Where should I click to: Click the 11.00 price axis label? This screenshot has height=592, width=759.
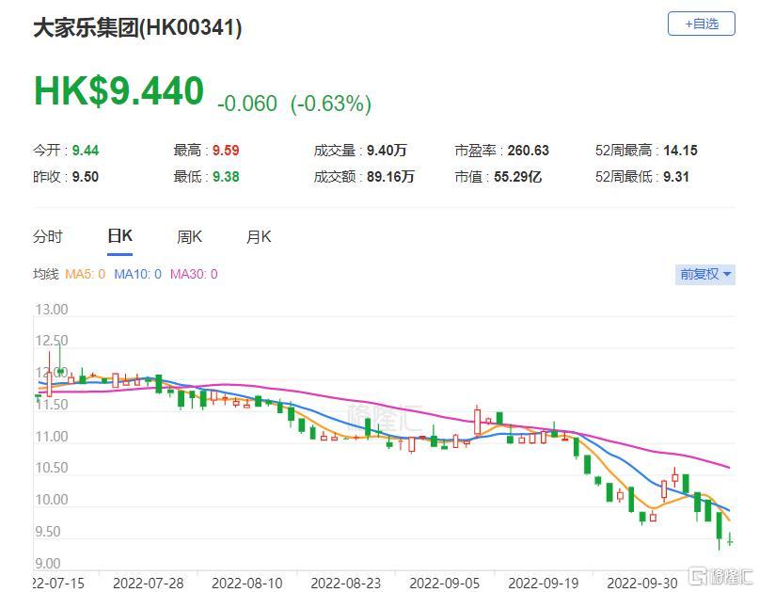(52, 437)
